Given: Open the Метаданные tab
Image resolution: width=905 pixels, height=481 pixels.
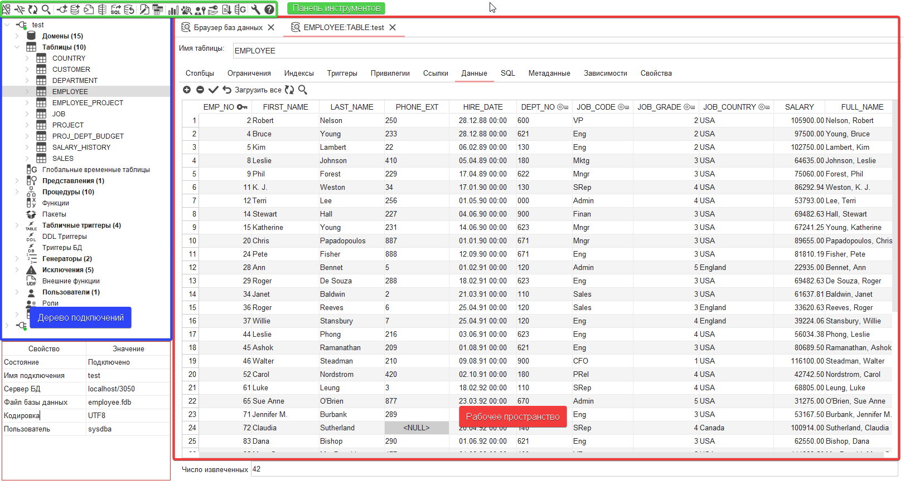Looking at the screenshot, I should (x=549, y=73).
